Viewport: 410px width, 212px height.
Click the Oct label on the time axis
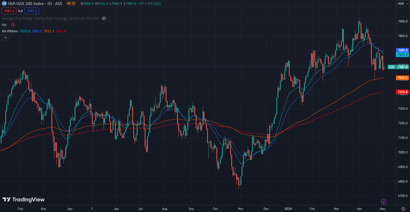click(x=215, y=209)
